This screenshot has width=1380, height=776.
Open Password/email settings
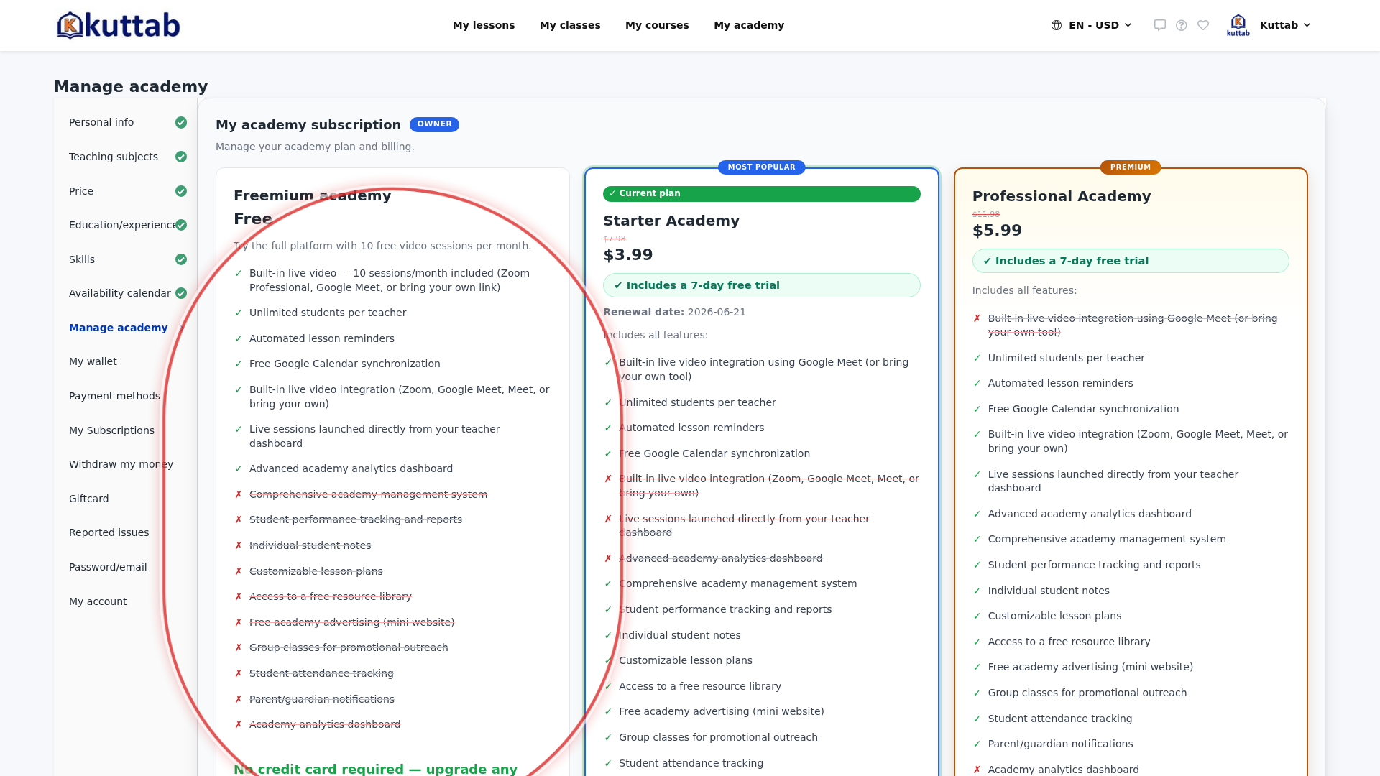coord(108,567)
